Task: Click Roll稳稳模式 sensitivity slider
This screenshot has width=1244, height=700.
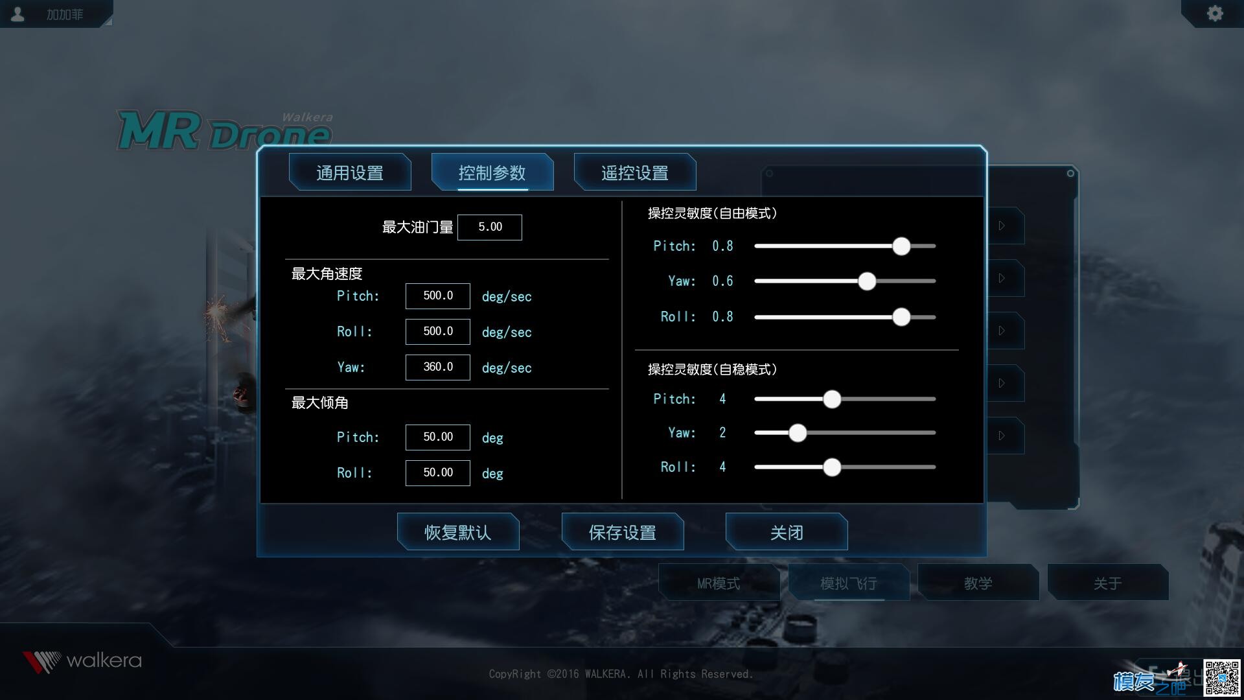Action: click(x=831, y=466)
